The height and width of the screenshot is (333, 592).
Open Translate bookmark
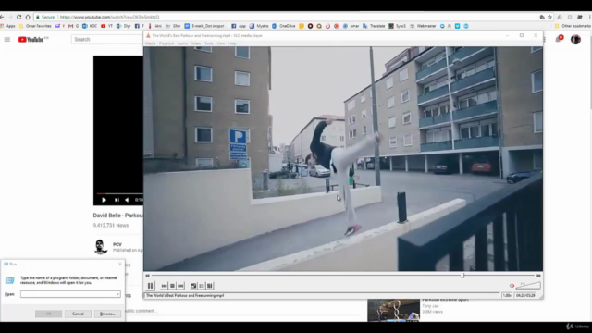pos(374,26)
